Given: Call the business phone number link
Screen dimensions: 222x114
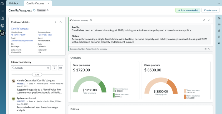Looking at the screenshot, I should [45, 35].
